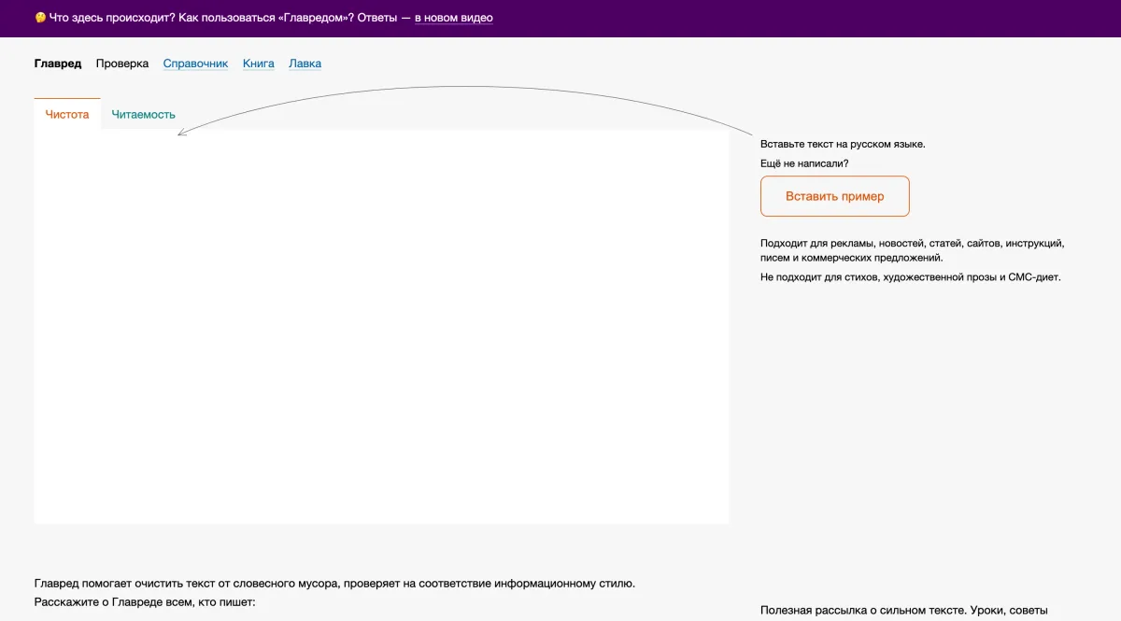Click inside the large empty text area

coord(381,327)
